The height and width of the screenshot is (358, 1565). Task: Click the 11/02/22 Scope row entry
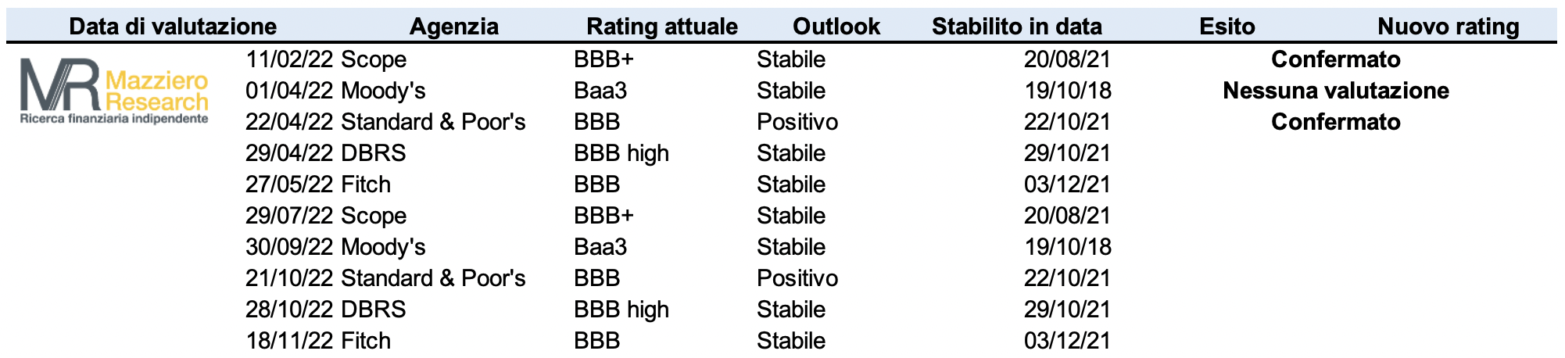326,59
